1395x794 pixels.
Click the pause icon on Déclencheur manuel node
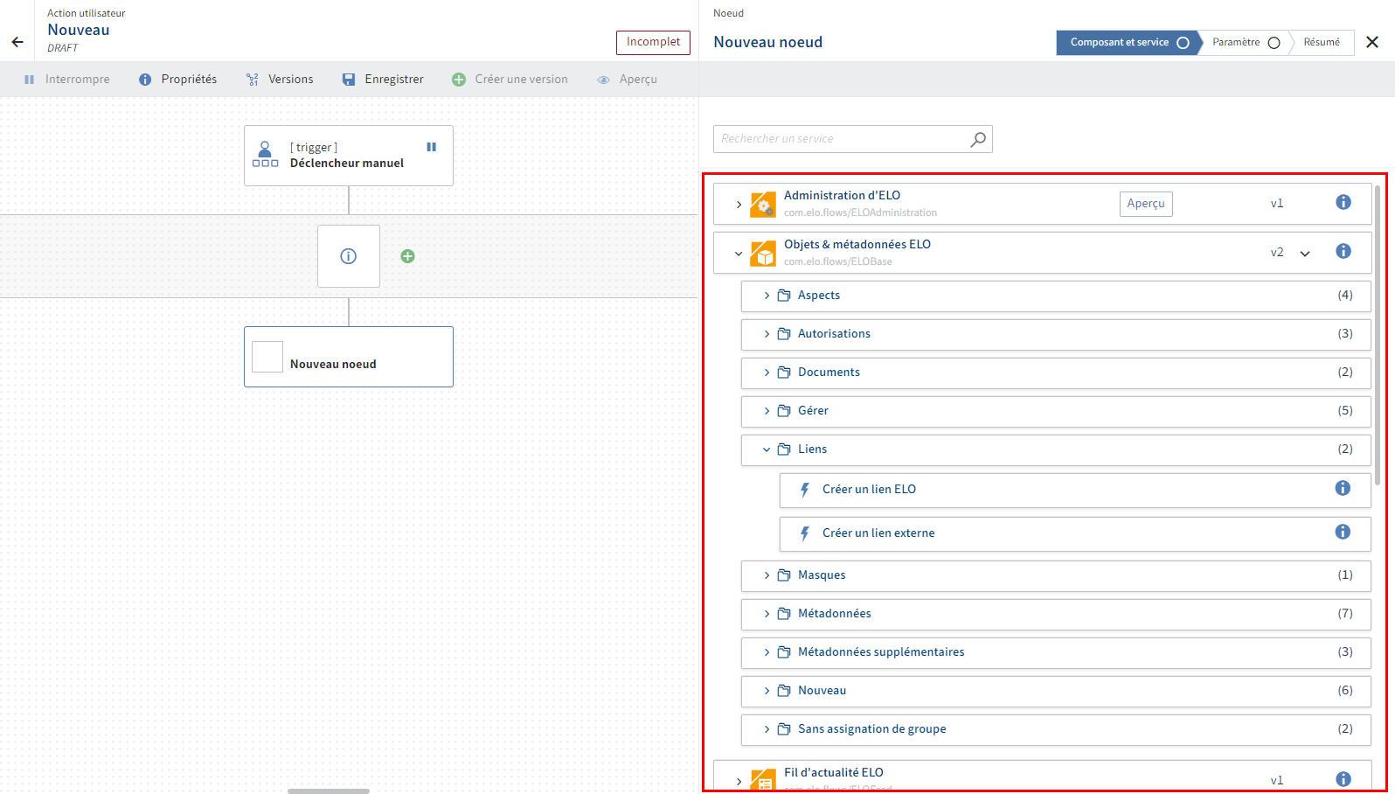point(431,147)
